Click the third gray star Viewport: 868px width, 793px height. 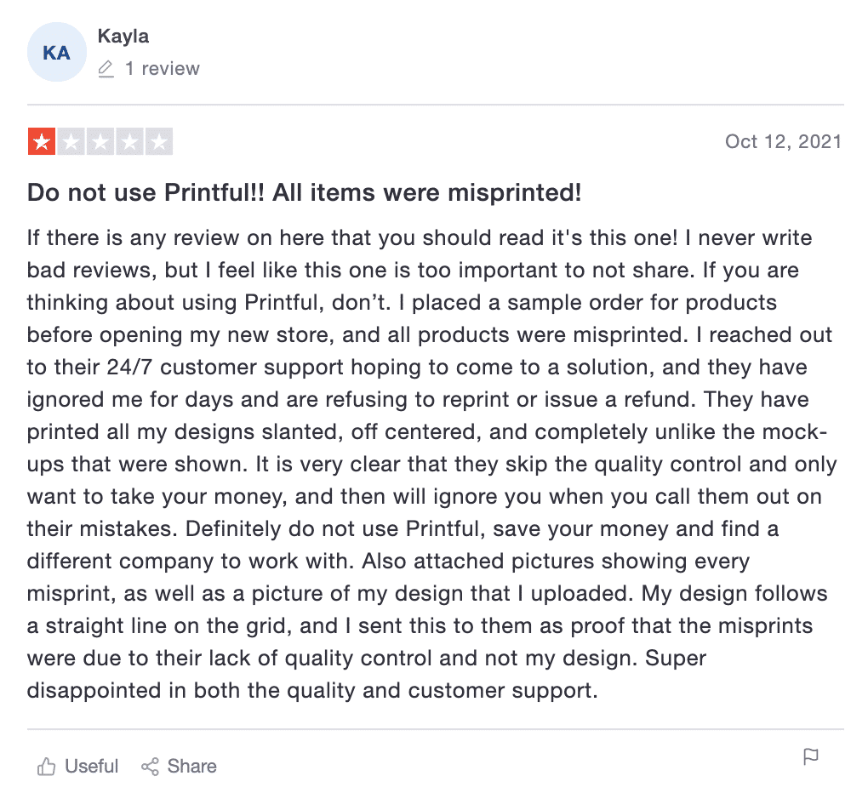tap(100, 141)
